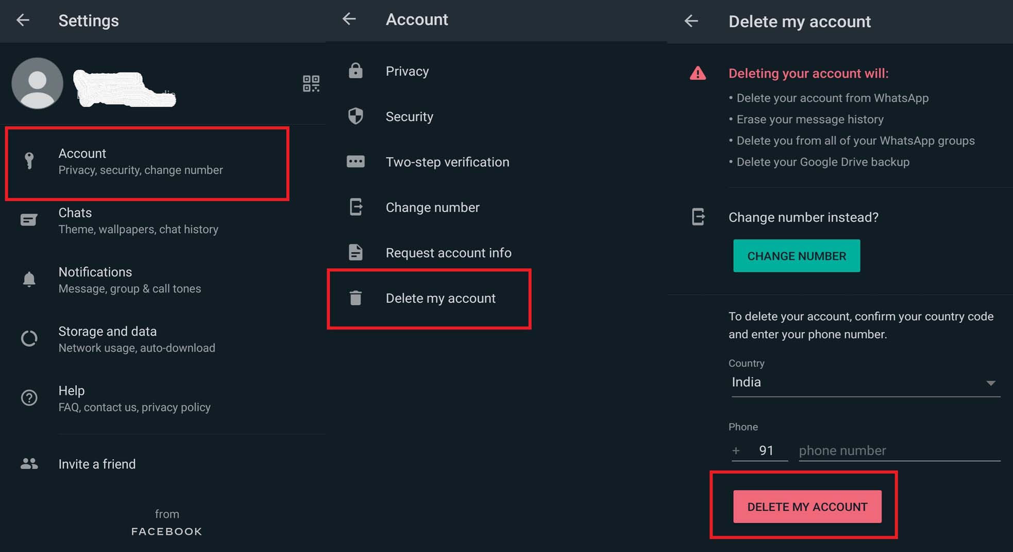Click the Two-step verification dots icon

click(x=356, y=162)
